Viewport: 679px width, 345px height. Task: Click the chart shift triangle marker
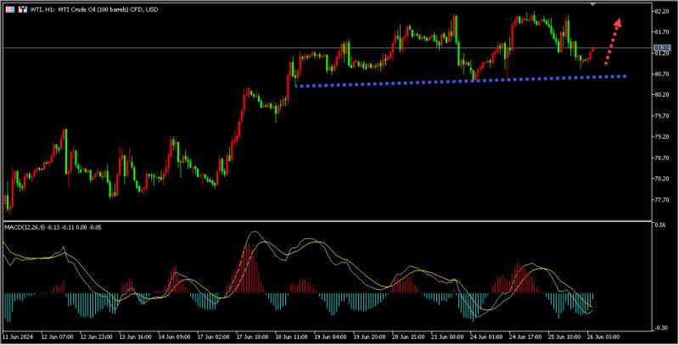pyautogui.click(x=592, y=4)
